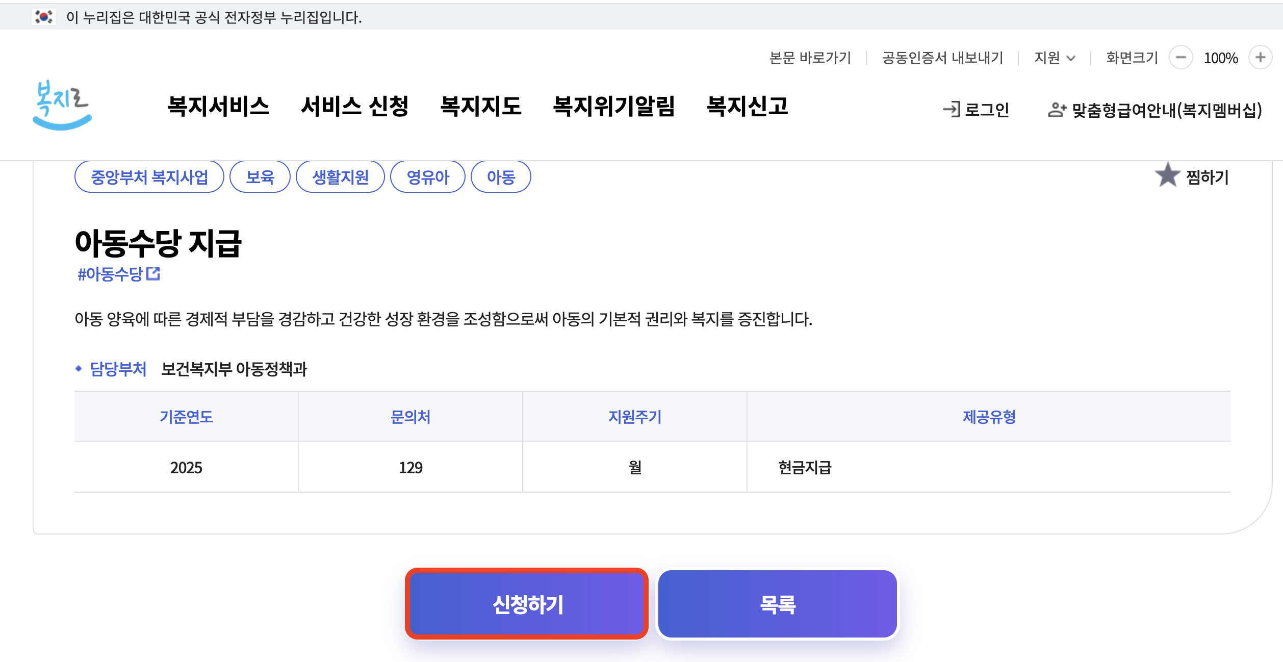Open the 서비스 신청 menu

355,108
